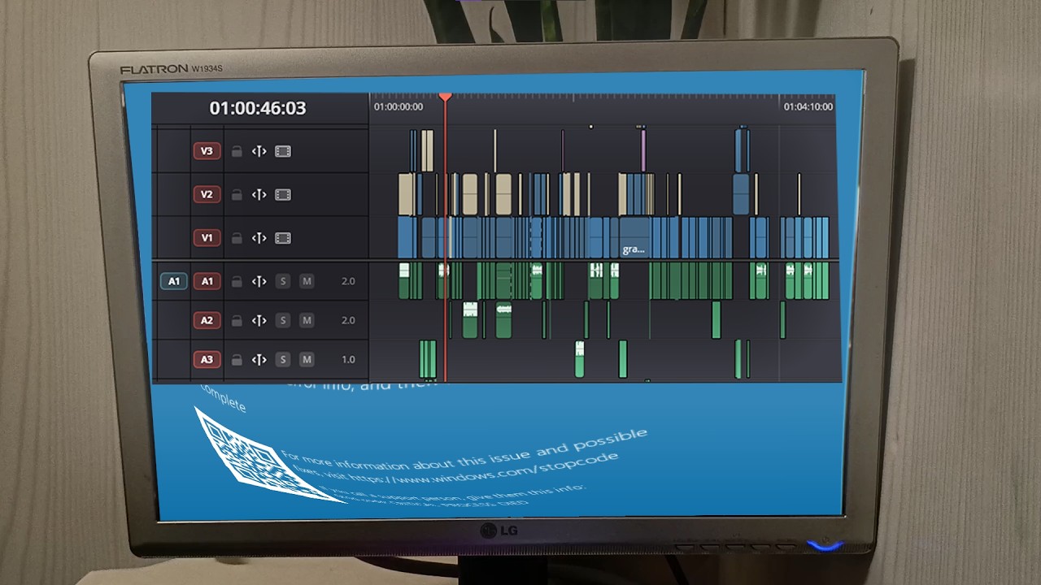
Task: Click the red playhead handle on ruler
Action: (445, 97)
